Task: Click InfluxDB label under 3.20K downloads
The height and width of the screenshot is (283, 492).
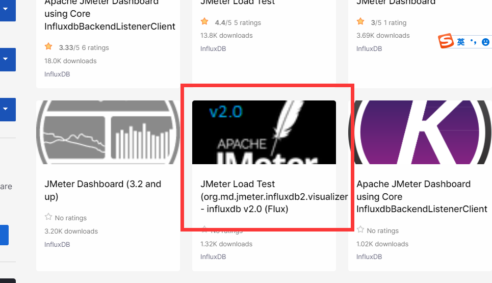Action: point(57,244)
